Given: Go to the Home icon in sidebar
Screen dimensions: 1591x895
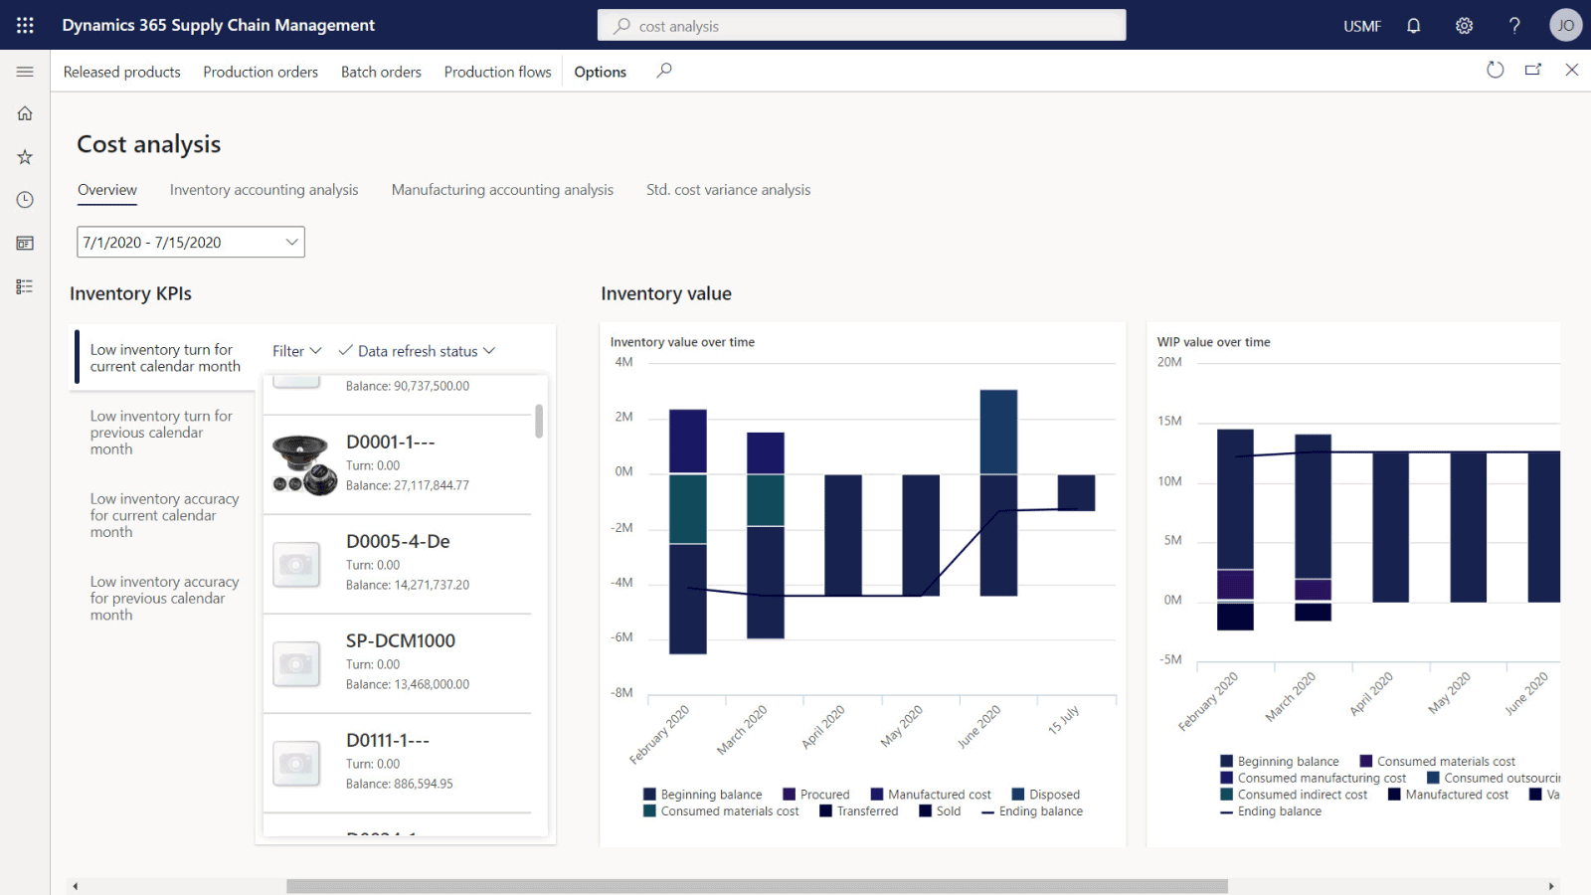Looking at the screenshot, I should tap(25, 113).
